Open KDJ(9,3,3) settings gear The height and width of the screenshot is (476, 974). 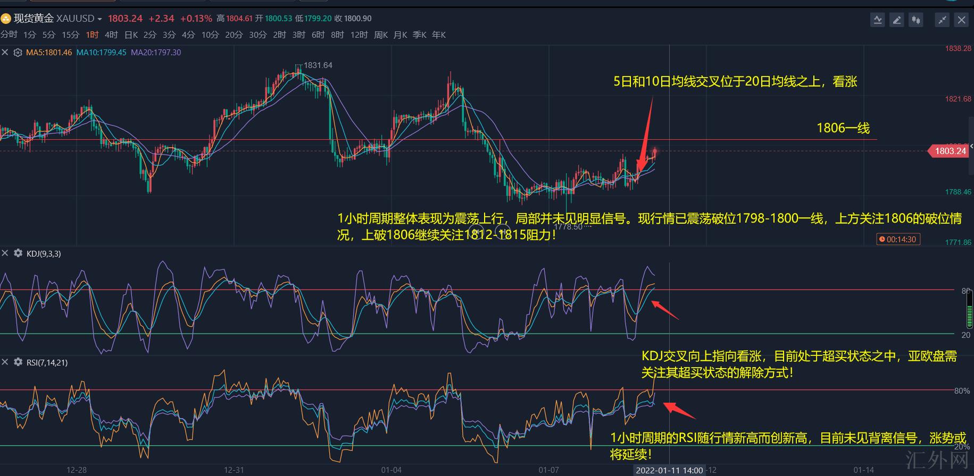click(x=18, y=253)
